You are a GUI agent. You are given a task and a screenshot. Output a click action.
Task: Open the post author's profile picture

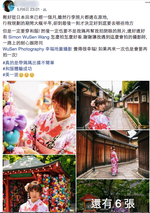(x=9, y=6)
